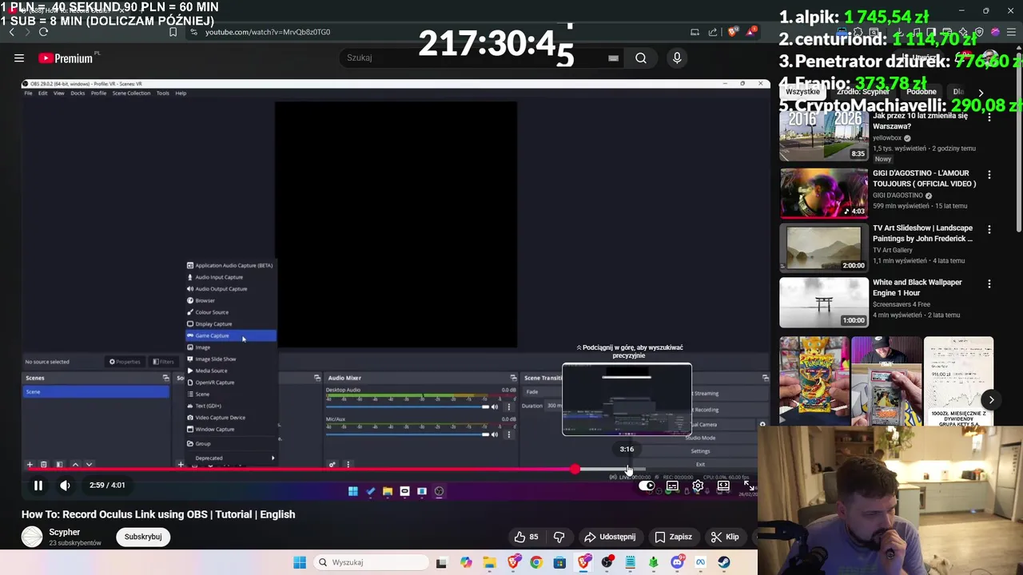The width and height of the screenshot is (1023, 575).
Task: Open the 2016–2026 Warszawa video thumbnail
Action: (824, 137)
